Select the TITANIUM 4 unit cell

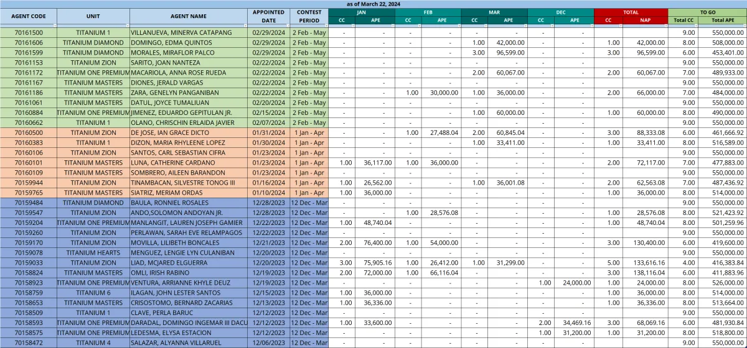93,342
